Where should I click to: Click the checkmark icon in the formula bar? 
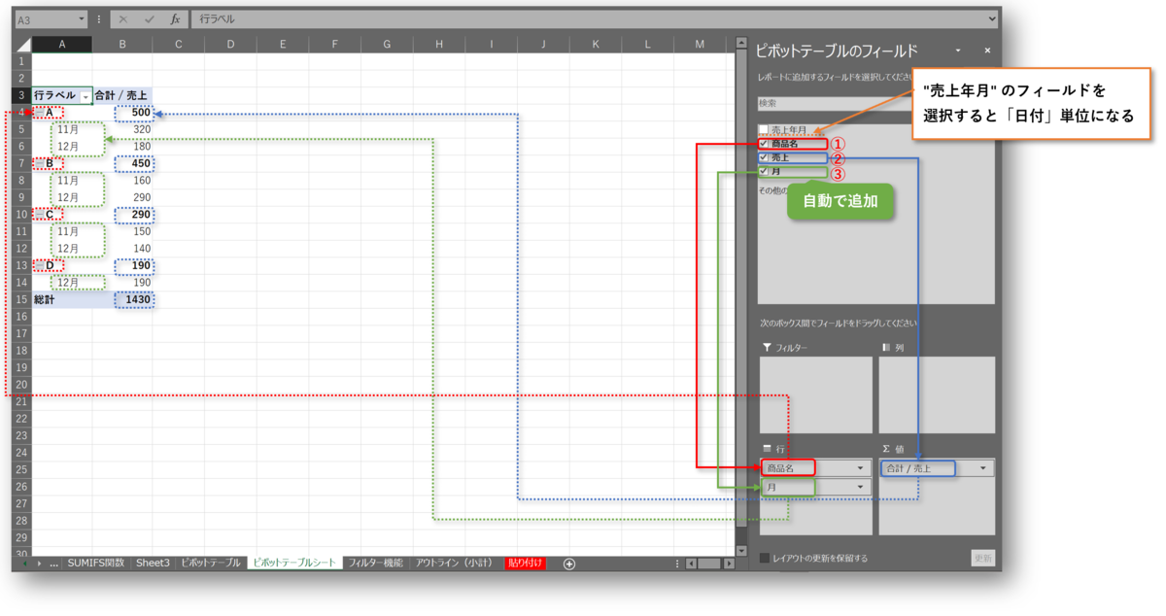[149, 17]
